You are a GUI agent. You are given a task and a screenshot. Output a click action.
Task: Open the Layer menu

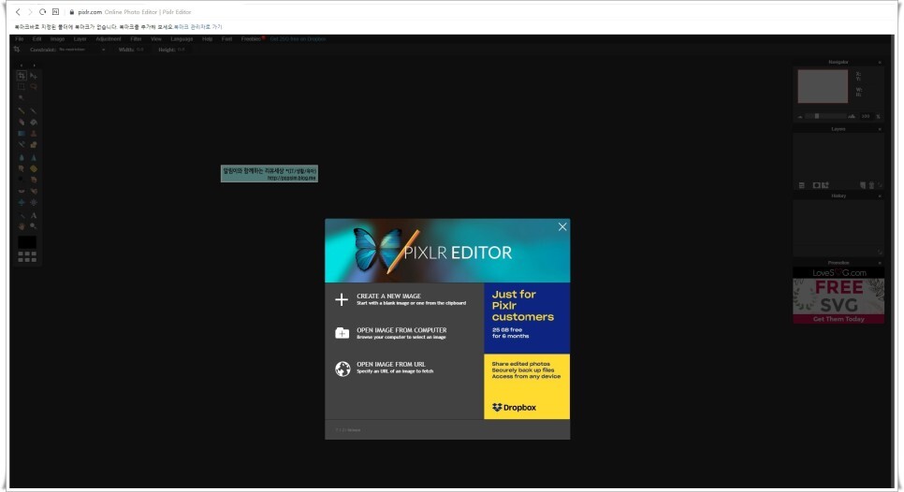click(80, 39)
